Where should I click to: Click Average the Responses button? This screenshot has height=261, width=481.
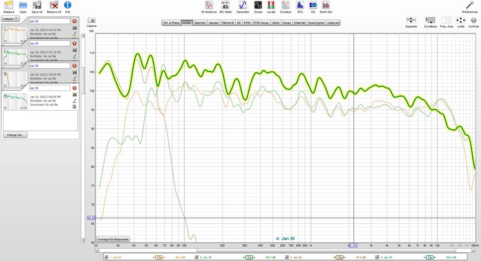pos(113,239)
